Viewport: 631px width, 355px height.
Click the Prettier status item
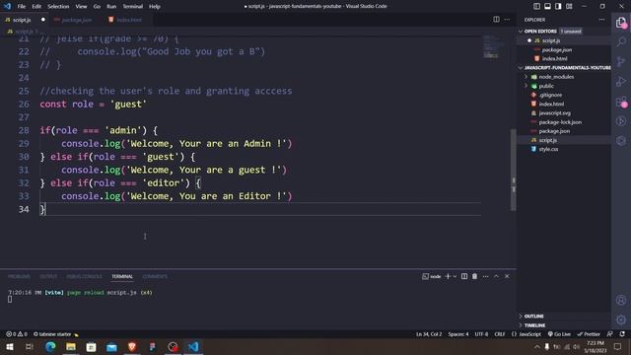pyautogui.click(x=589, y=334)
